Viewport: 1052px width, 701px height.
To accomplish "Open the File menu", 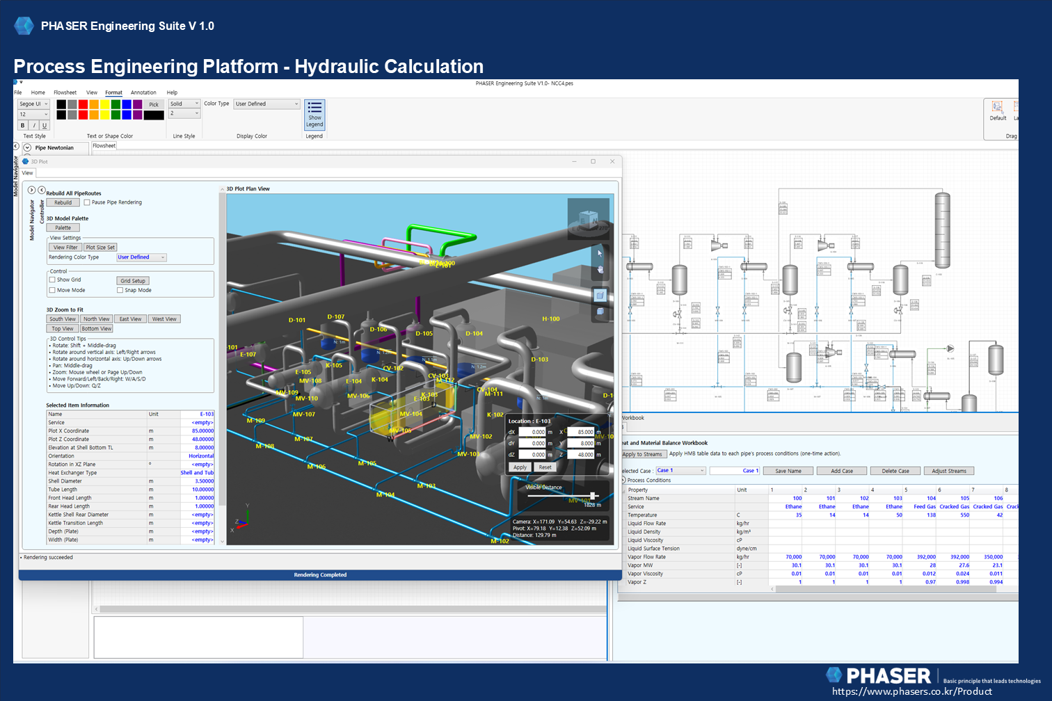I will coord(17,92).
